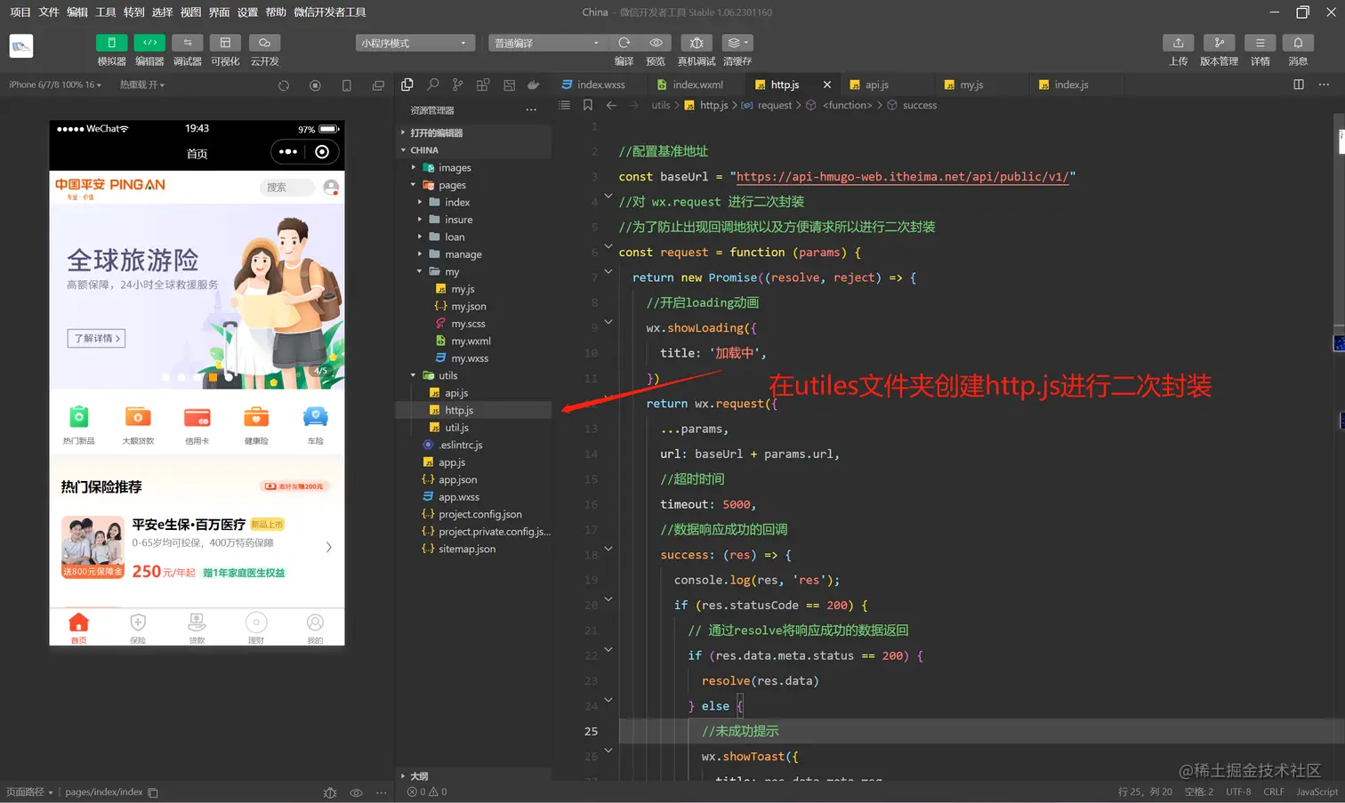Click the 搜索 search box in simulator
The width and height of the screenshot is (1345, 803).
coord(287,188)
